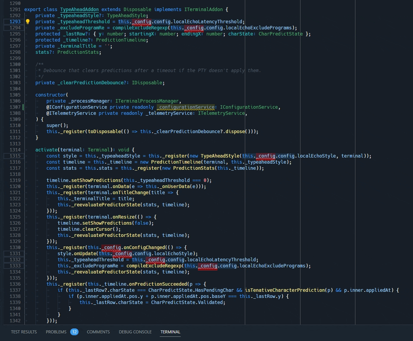Select line via line number 1305
Viewport: 413px width, 341px height.
pyautogui.click(x=15, y=95)
